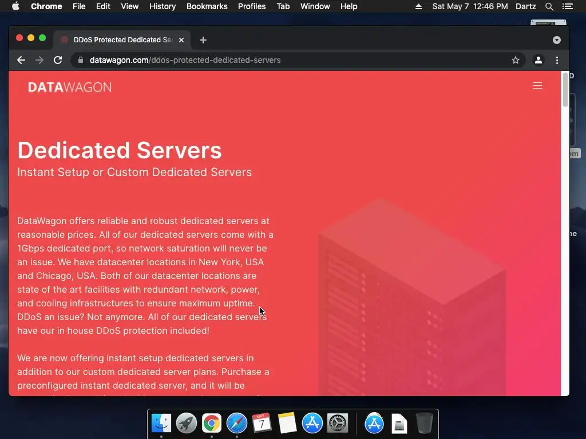Image resolution: width=586 pixels, height=439 pixels.
Task: Close the DDoS Protected Dedicated Servers tab
Action: point(181,40)
